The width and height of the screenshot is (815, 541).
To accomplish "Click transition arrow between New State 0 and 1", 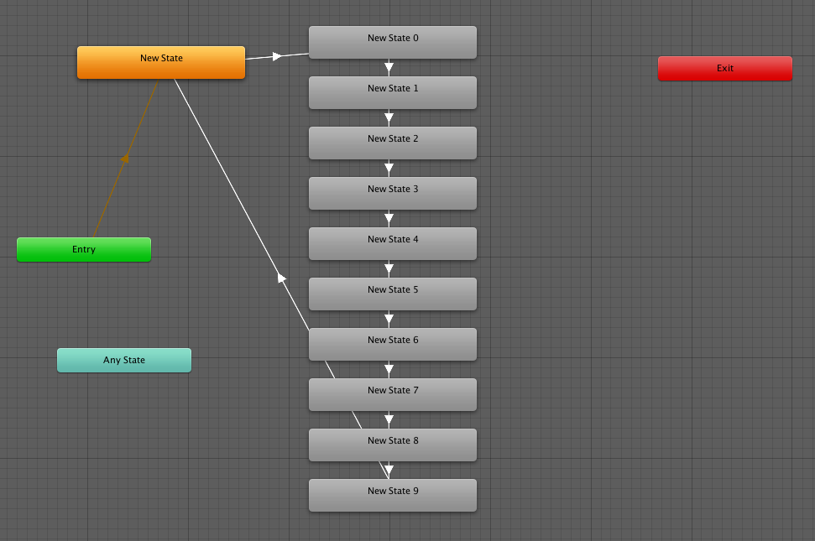I will 389,67.
